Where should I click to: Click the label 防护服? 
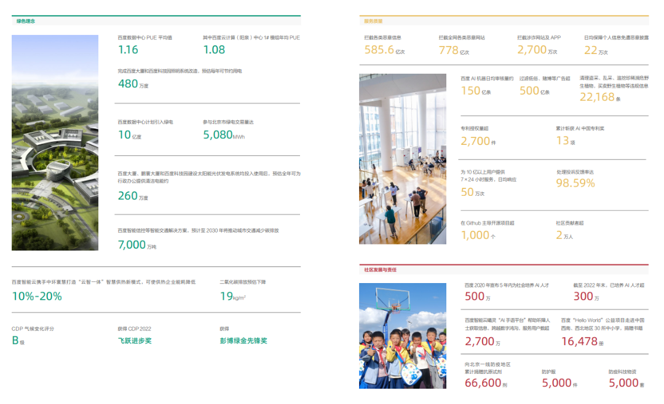548,372
